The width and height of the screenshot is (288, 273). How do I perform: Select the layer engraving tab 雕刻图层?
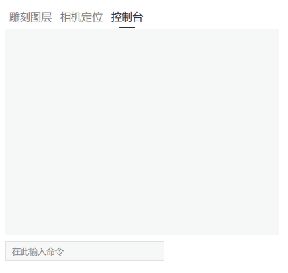[x=30, y=17]
